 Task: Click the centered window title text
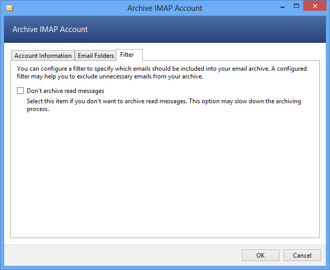click(165, 8)
